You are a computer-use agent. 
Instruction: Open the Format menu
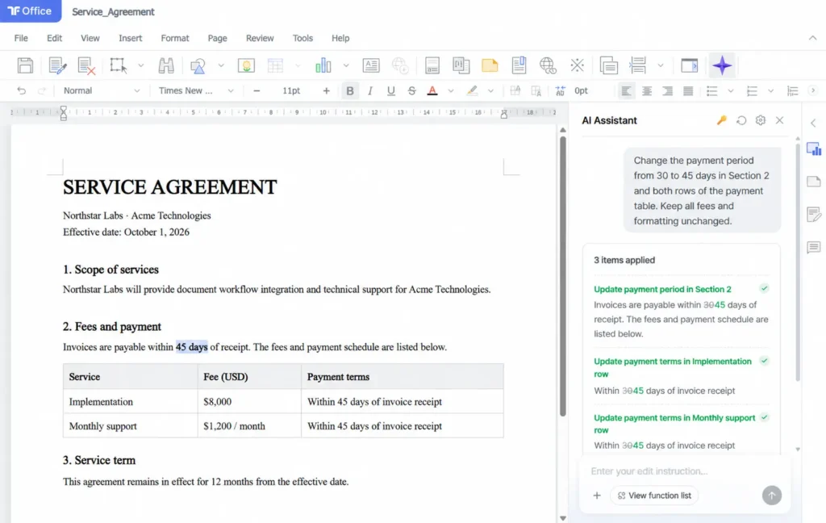[x=175, y=38]
